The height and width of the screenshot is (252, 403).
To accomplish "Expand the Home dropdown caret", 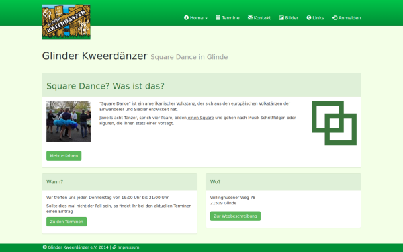I will click(x=206, y=18).
